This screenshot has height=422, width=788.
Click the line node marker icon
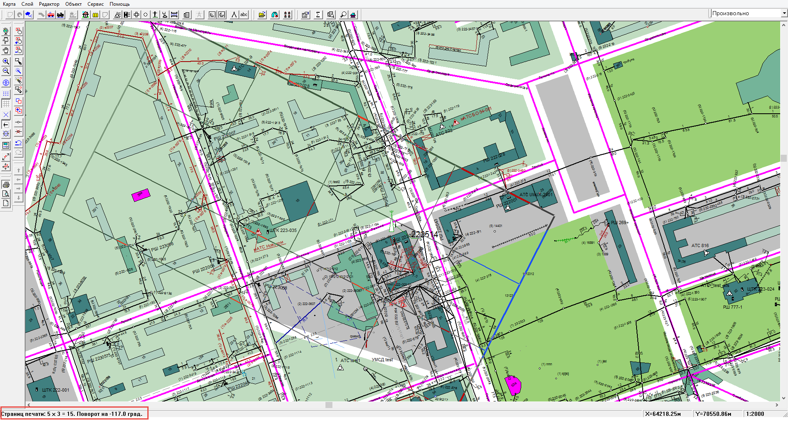(18, 122)
